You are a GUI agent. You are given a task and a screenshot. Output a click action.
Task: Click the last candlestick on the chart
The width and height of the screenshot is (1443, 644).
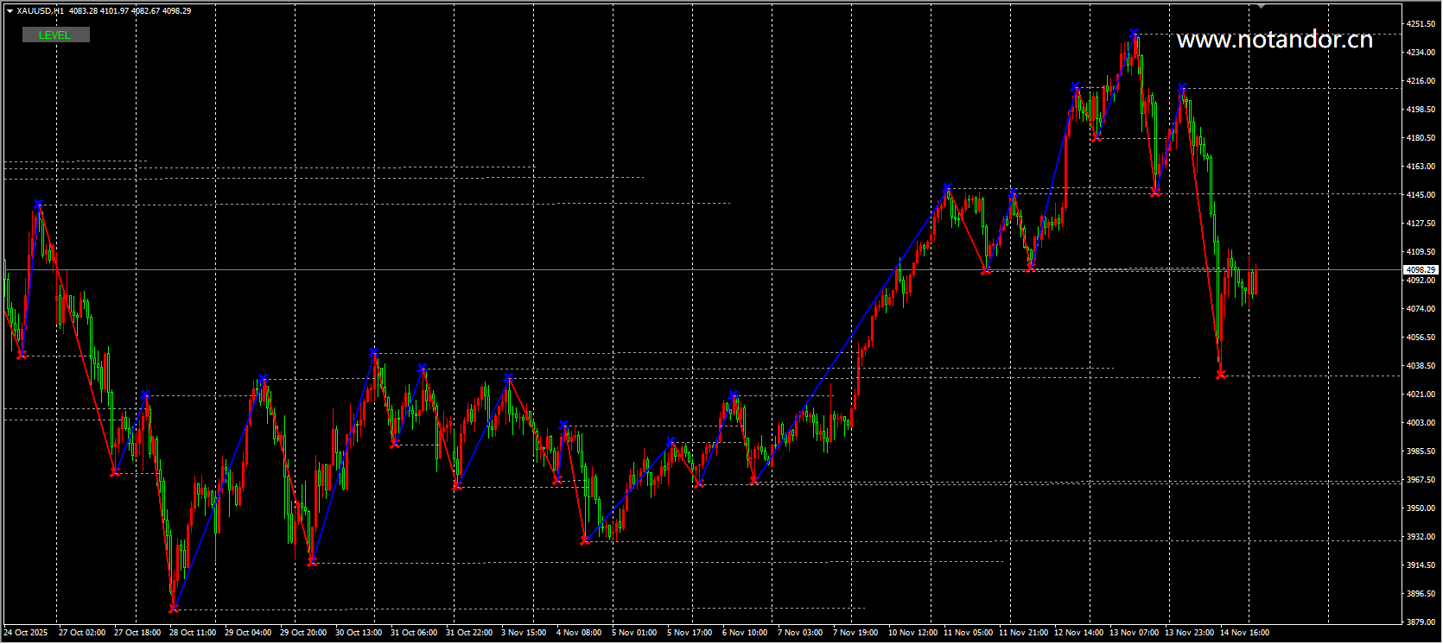1255,281
